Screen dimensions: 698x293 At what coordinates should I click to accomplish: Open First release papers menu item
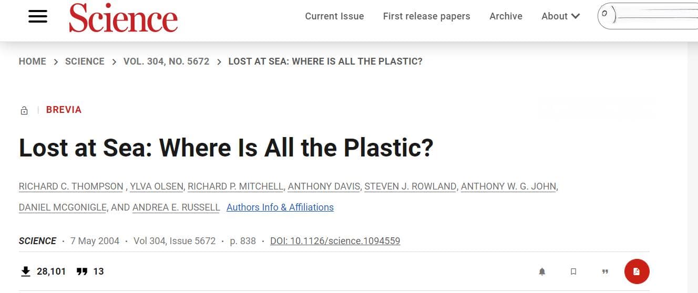click(426, 16)
